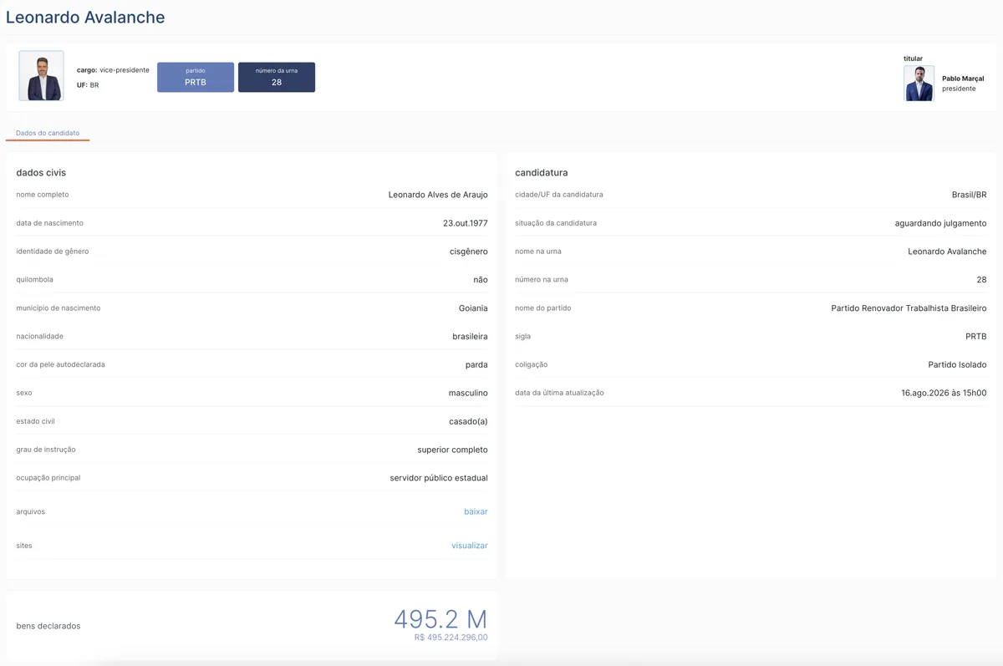
Task: Select the R$ 495.224.296,00 amount
Action: tap(451, 638)
